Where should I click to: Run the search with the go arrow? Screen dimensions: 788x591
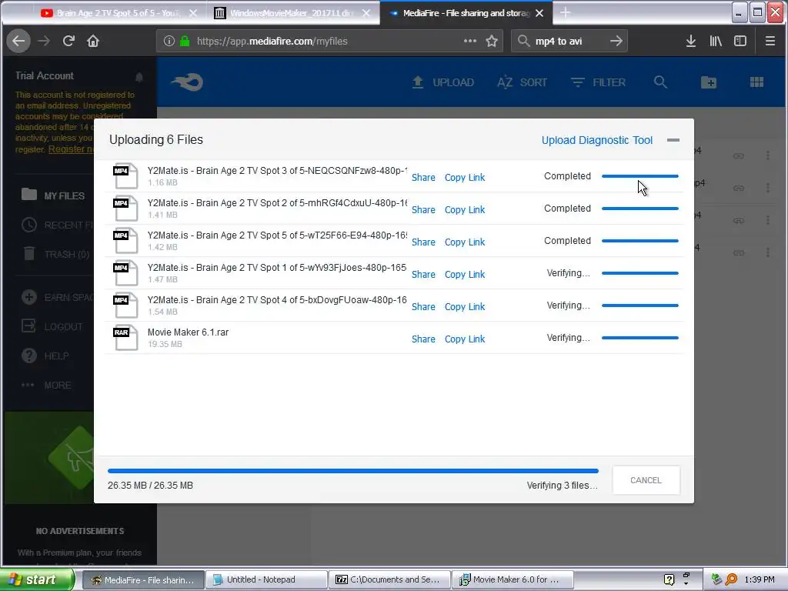coord(616,41)
